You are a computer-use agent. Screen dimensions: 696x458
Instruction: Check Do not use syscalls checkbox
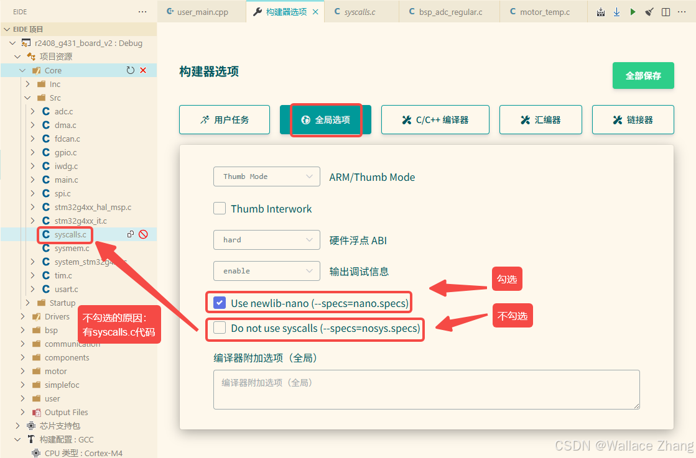coord(220,327)
